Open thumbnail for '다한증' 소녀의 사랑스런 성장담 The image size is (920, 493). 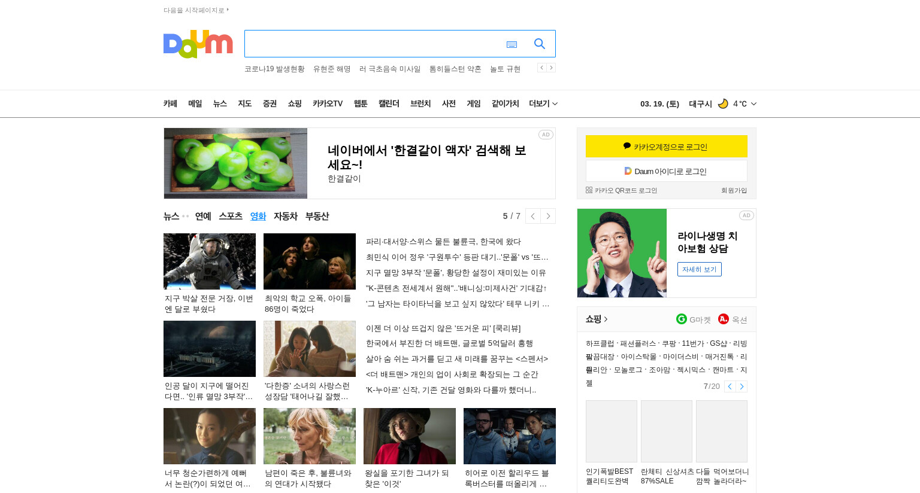pos(310,349)
